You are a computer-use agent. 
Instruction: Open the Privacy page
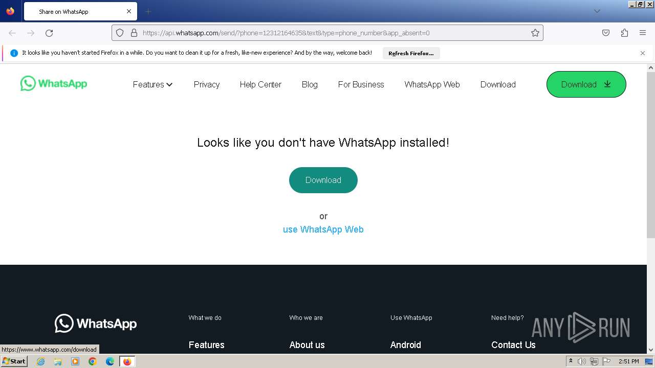(x=207, y=84)
